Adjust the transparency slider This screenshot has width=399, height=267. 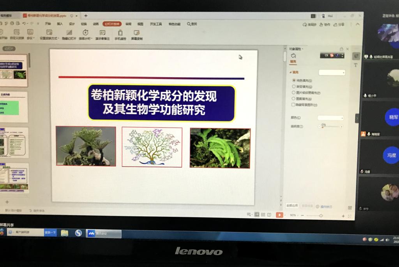pyautogui.click(x=331, y=126)
